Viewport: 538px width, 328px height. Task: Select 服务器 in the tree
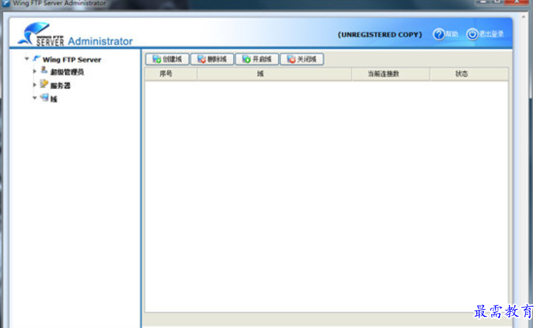tap(60, 86)
